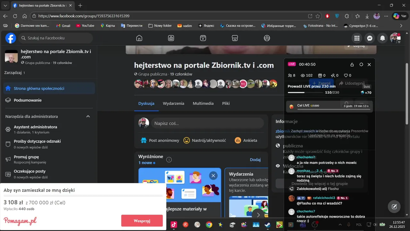Close the LIVE overlay panel
This screenshot has height=231, width=410.
pyautogui.click(x=369, y=64)
